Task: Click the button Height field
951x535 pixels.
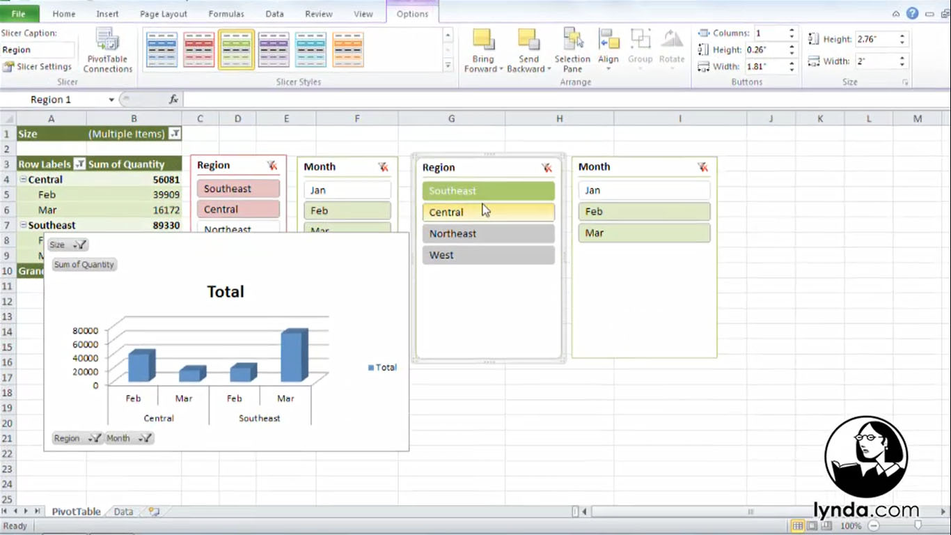Action: click(766, 50)
